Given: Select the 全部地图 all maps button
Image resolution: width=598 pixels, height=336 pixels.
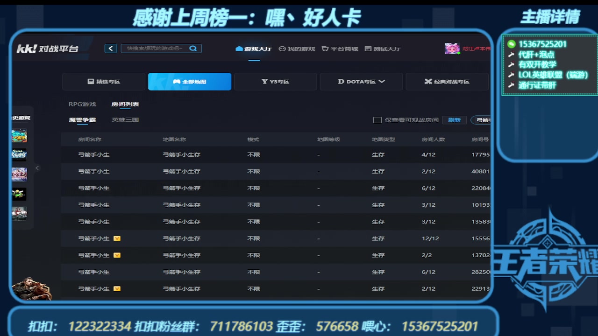Looking at the screenshot, I should (190, 82).
